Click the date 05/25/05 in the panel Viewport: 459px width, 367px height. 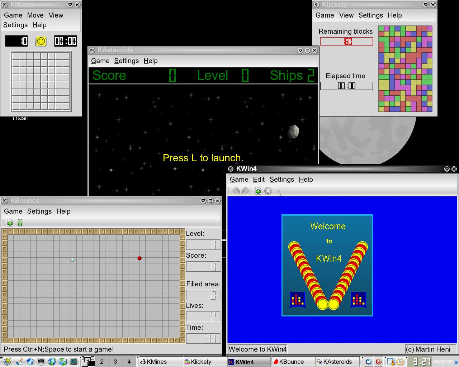point(443,362)
